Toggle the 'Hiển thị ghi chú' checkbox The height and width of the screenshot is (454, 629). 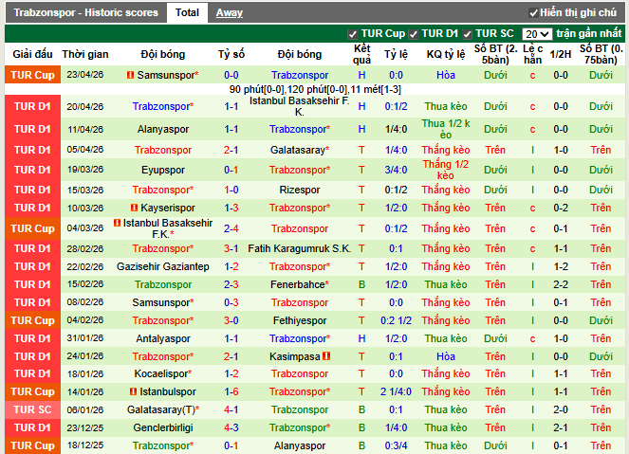pyautogui.click(x=534, y=13)
